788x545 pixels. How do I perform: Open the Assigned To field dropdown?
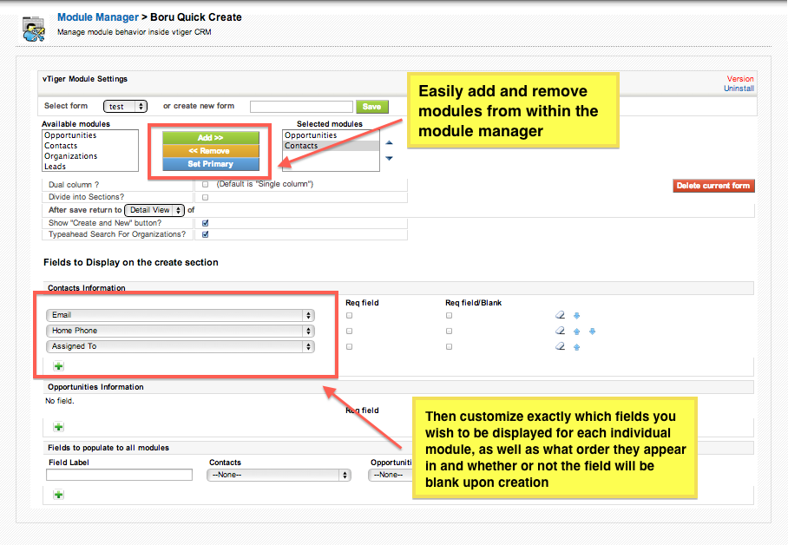(181, 346)
